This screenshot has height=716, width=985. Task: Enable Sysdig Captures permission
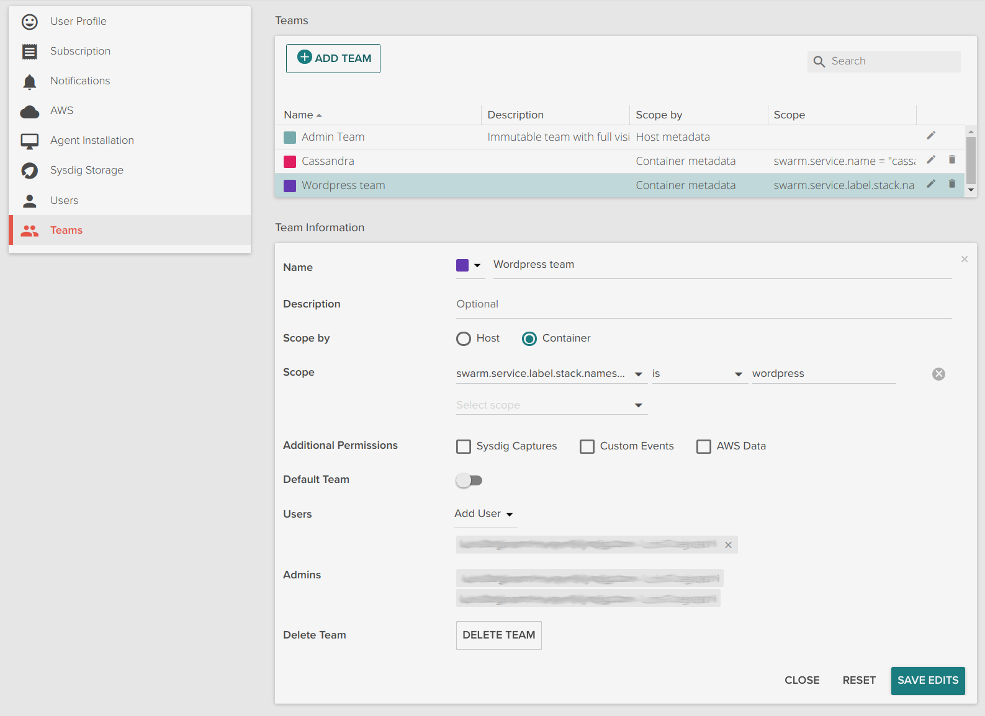464,446
